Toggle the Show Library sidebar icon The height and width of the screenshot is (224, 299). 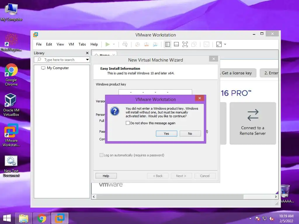(167, 44)
